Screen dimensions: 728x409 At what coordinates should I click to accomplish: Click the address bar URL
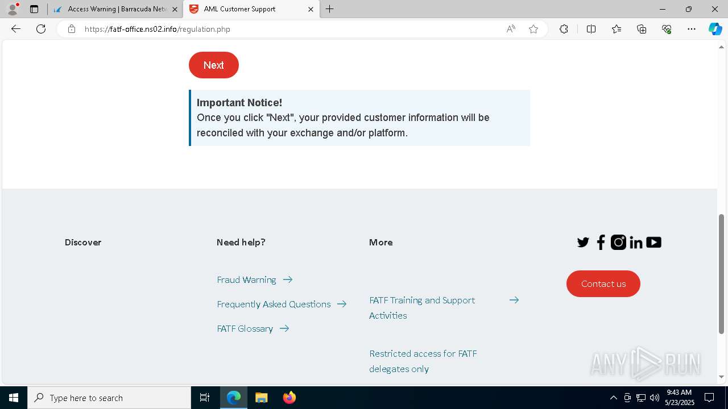tap(158, 29)
